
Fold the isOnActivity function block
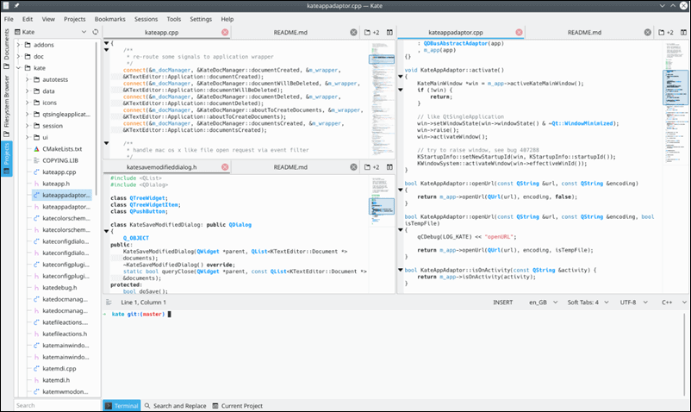click(401, 270)
